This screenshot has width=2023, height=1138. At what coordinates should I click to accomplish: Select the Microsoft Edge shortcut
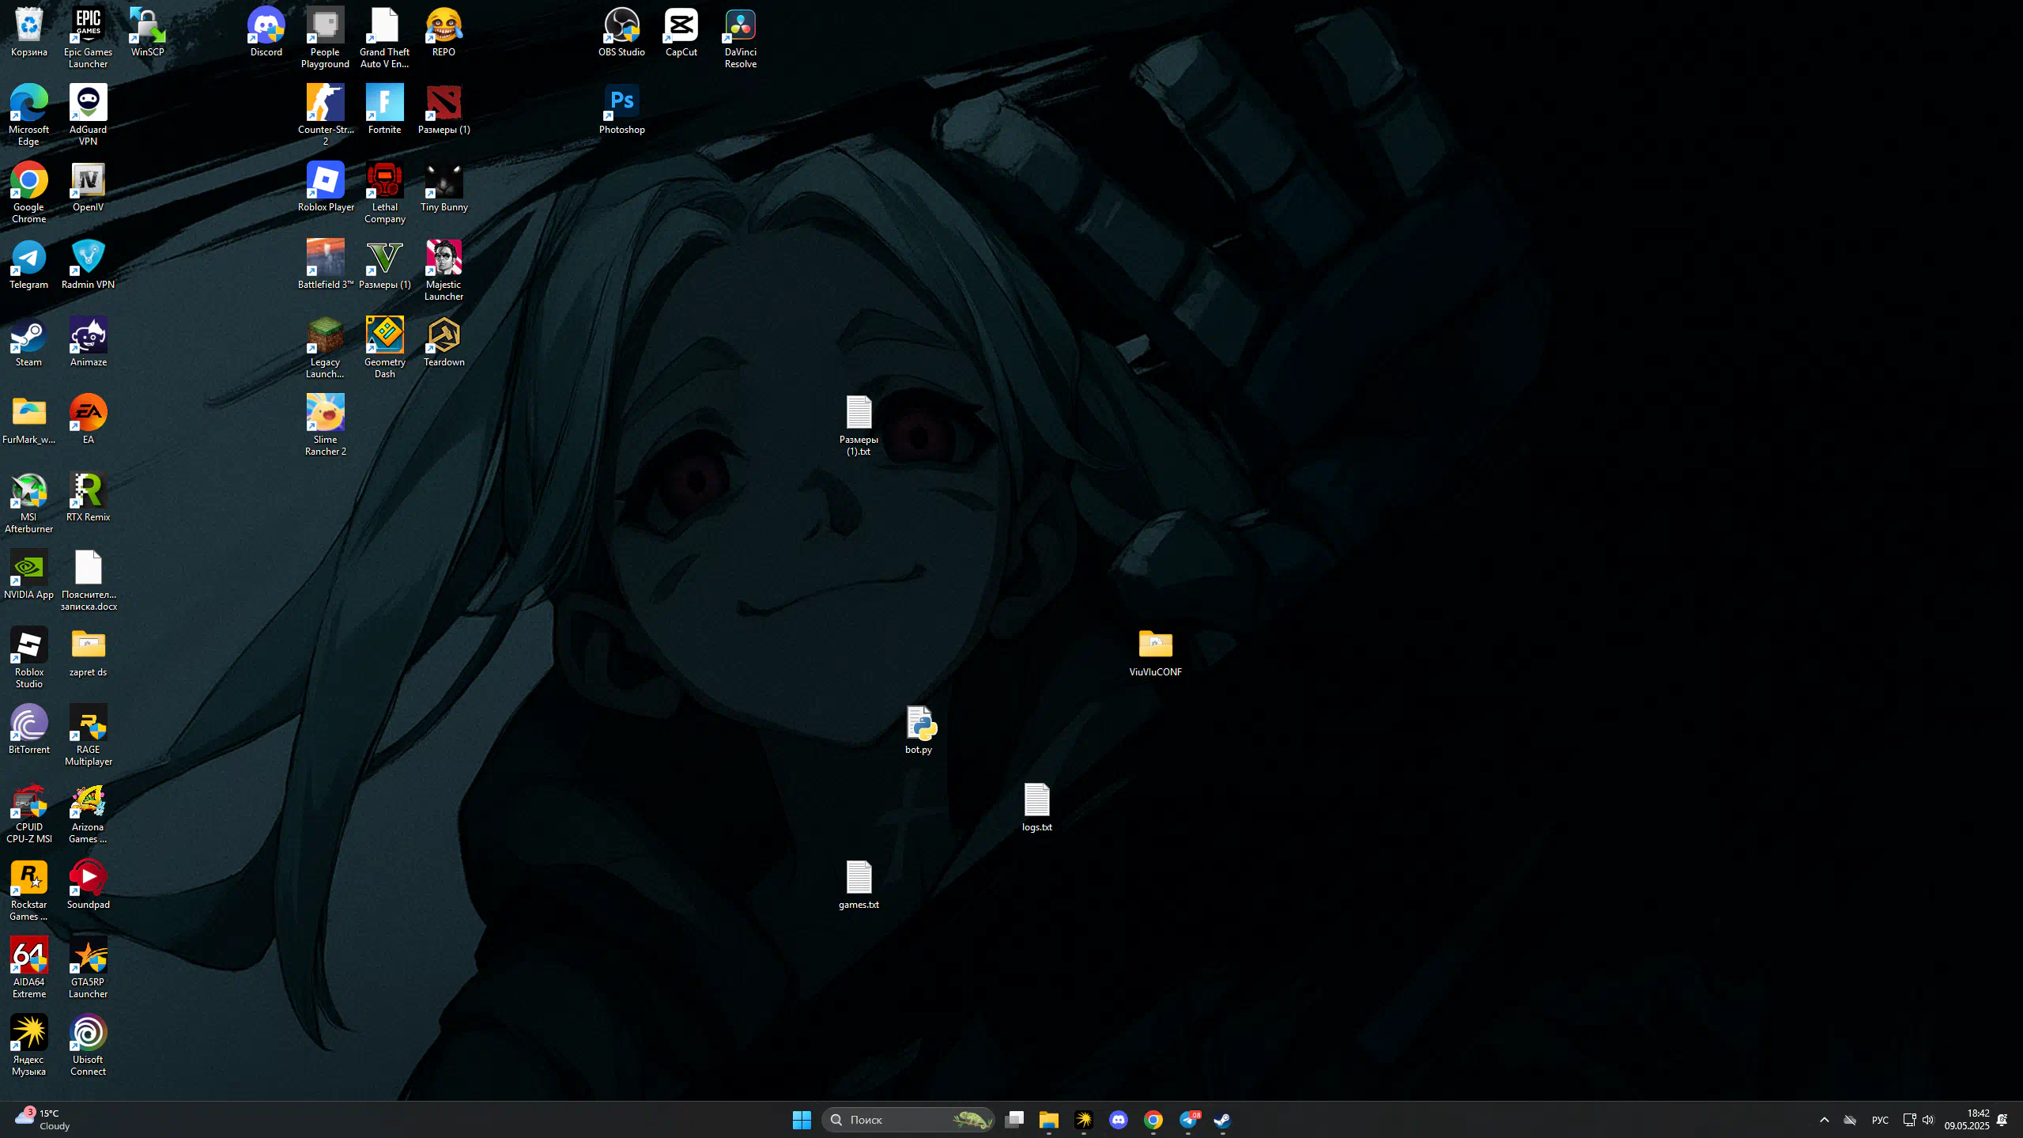[29, 115]
